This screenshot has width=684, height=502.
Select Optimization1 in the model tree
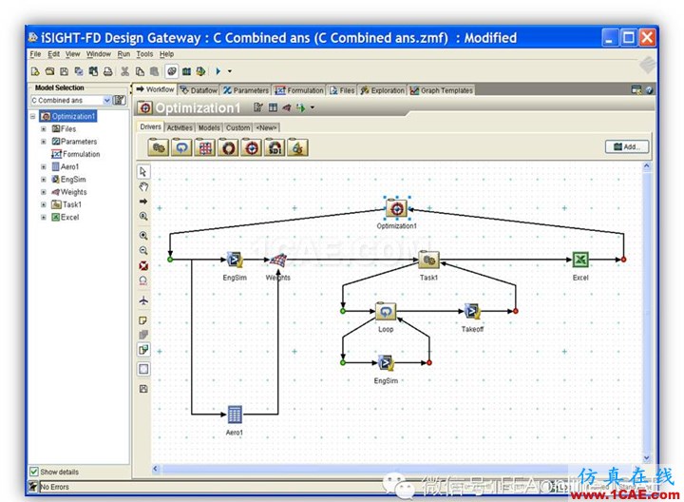point(68,117)
